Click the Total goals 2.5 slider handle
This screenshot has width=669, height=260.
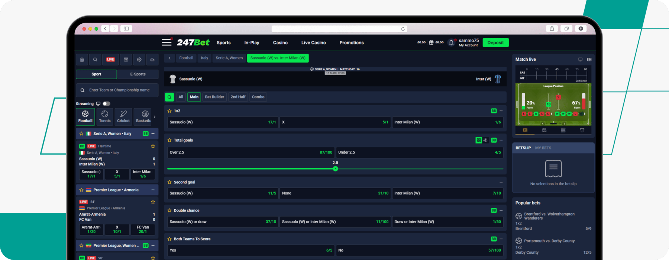[x=335, y=169]
